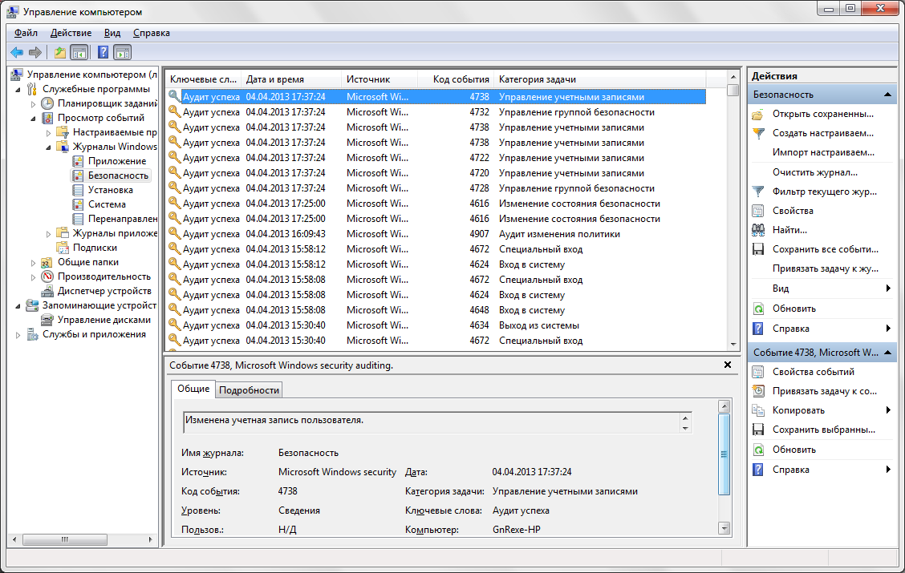Click the down arrow of description text box
This screenshot has height=573, width=905.
pyautogui.click(x=685, y=428)
